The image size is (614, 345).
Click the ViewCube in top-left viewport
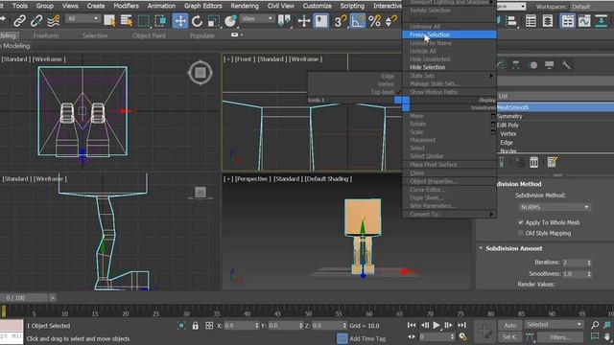201,73
